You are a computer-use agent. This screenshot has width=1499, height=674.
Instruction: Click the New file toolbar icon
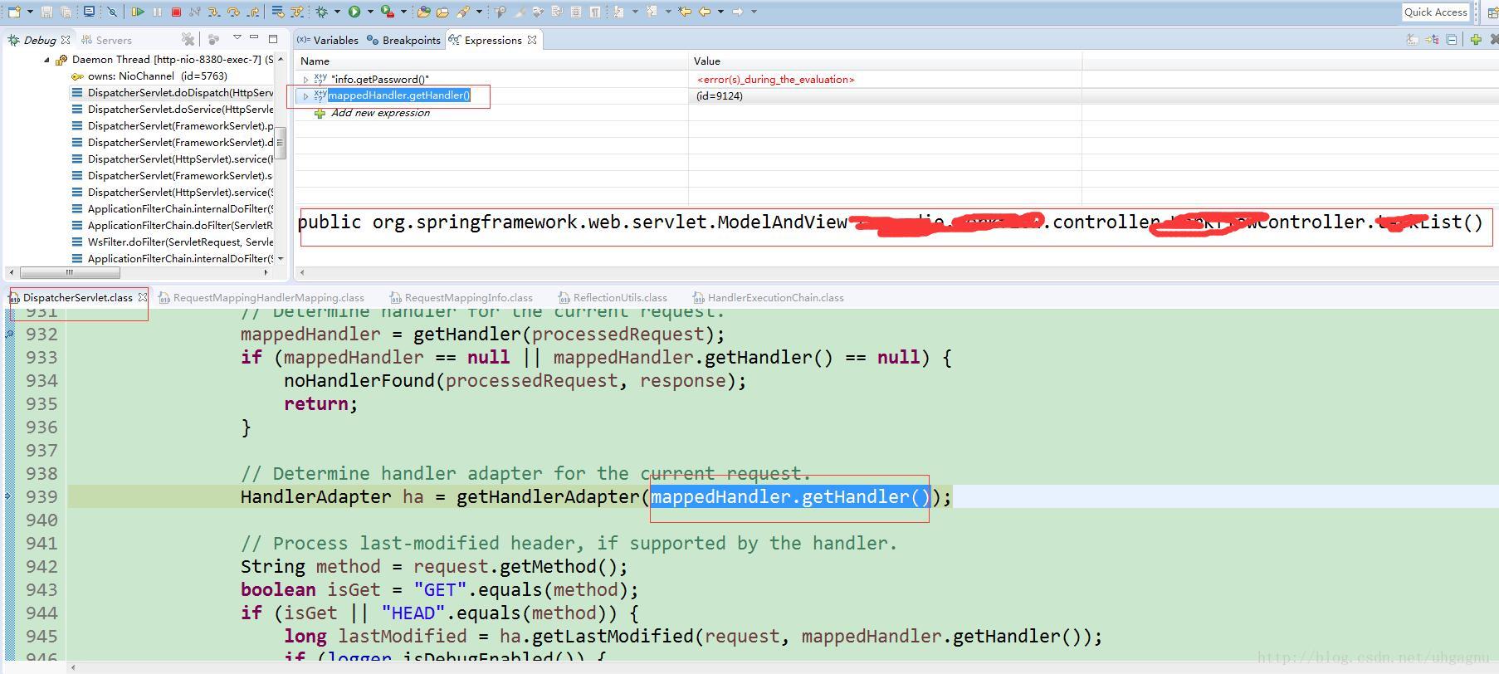[14, 12]
